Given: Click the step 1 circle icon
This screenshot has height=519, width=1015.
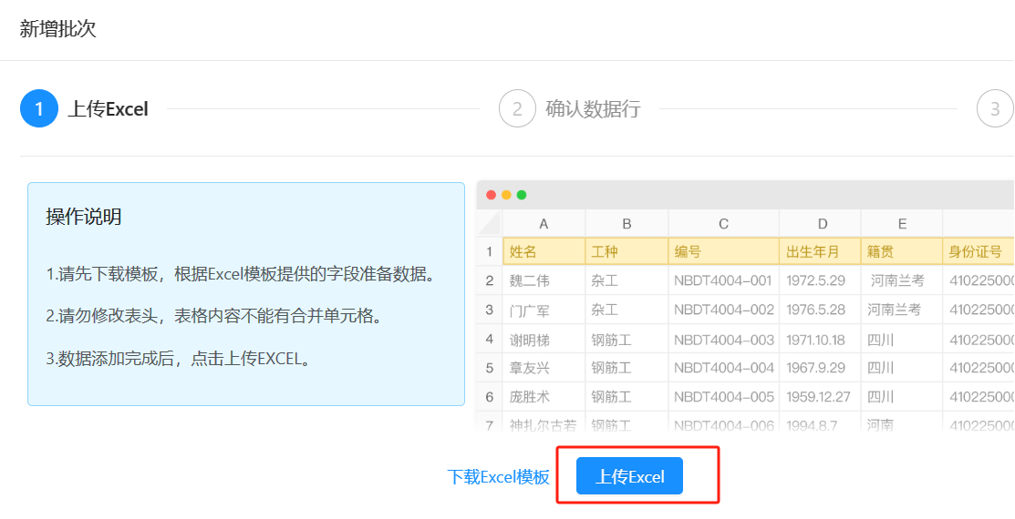Looking at the screenshot, I should (38, 109).
